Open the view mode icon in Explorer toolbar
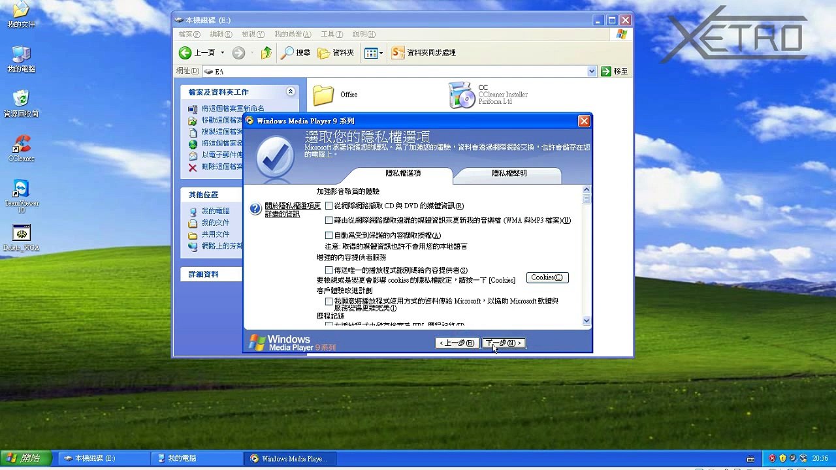This screenshot has width=836, height=470. [x=370, y=53]
